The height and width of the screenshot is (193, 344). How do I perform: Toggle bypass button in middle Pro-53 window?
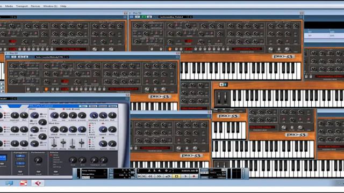pyautogui.click(x=8, y=57)
